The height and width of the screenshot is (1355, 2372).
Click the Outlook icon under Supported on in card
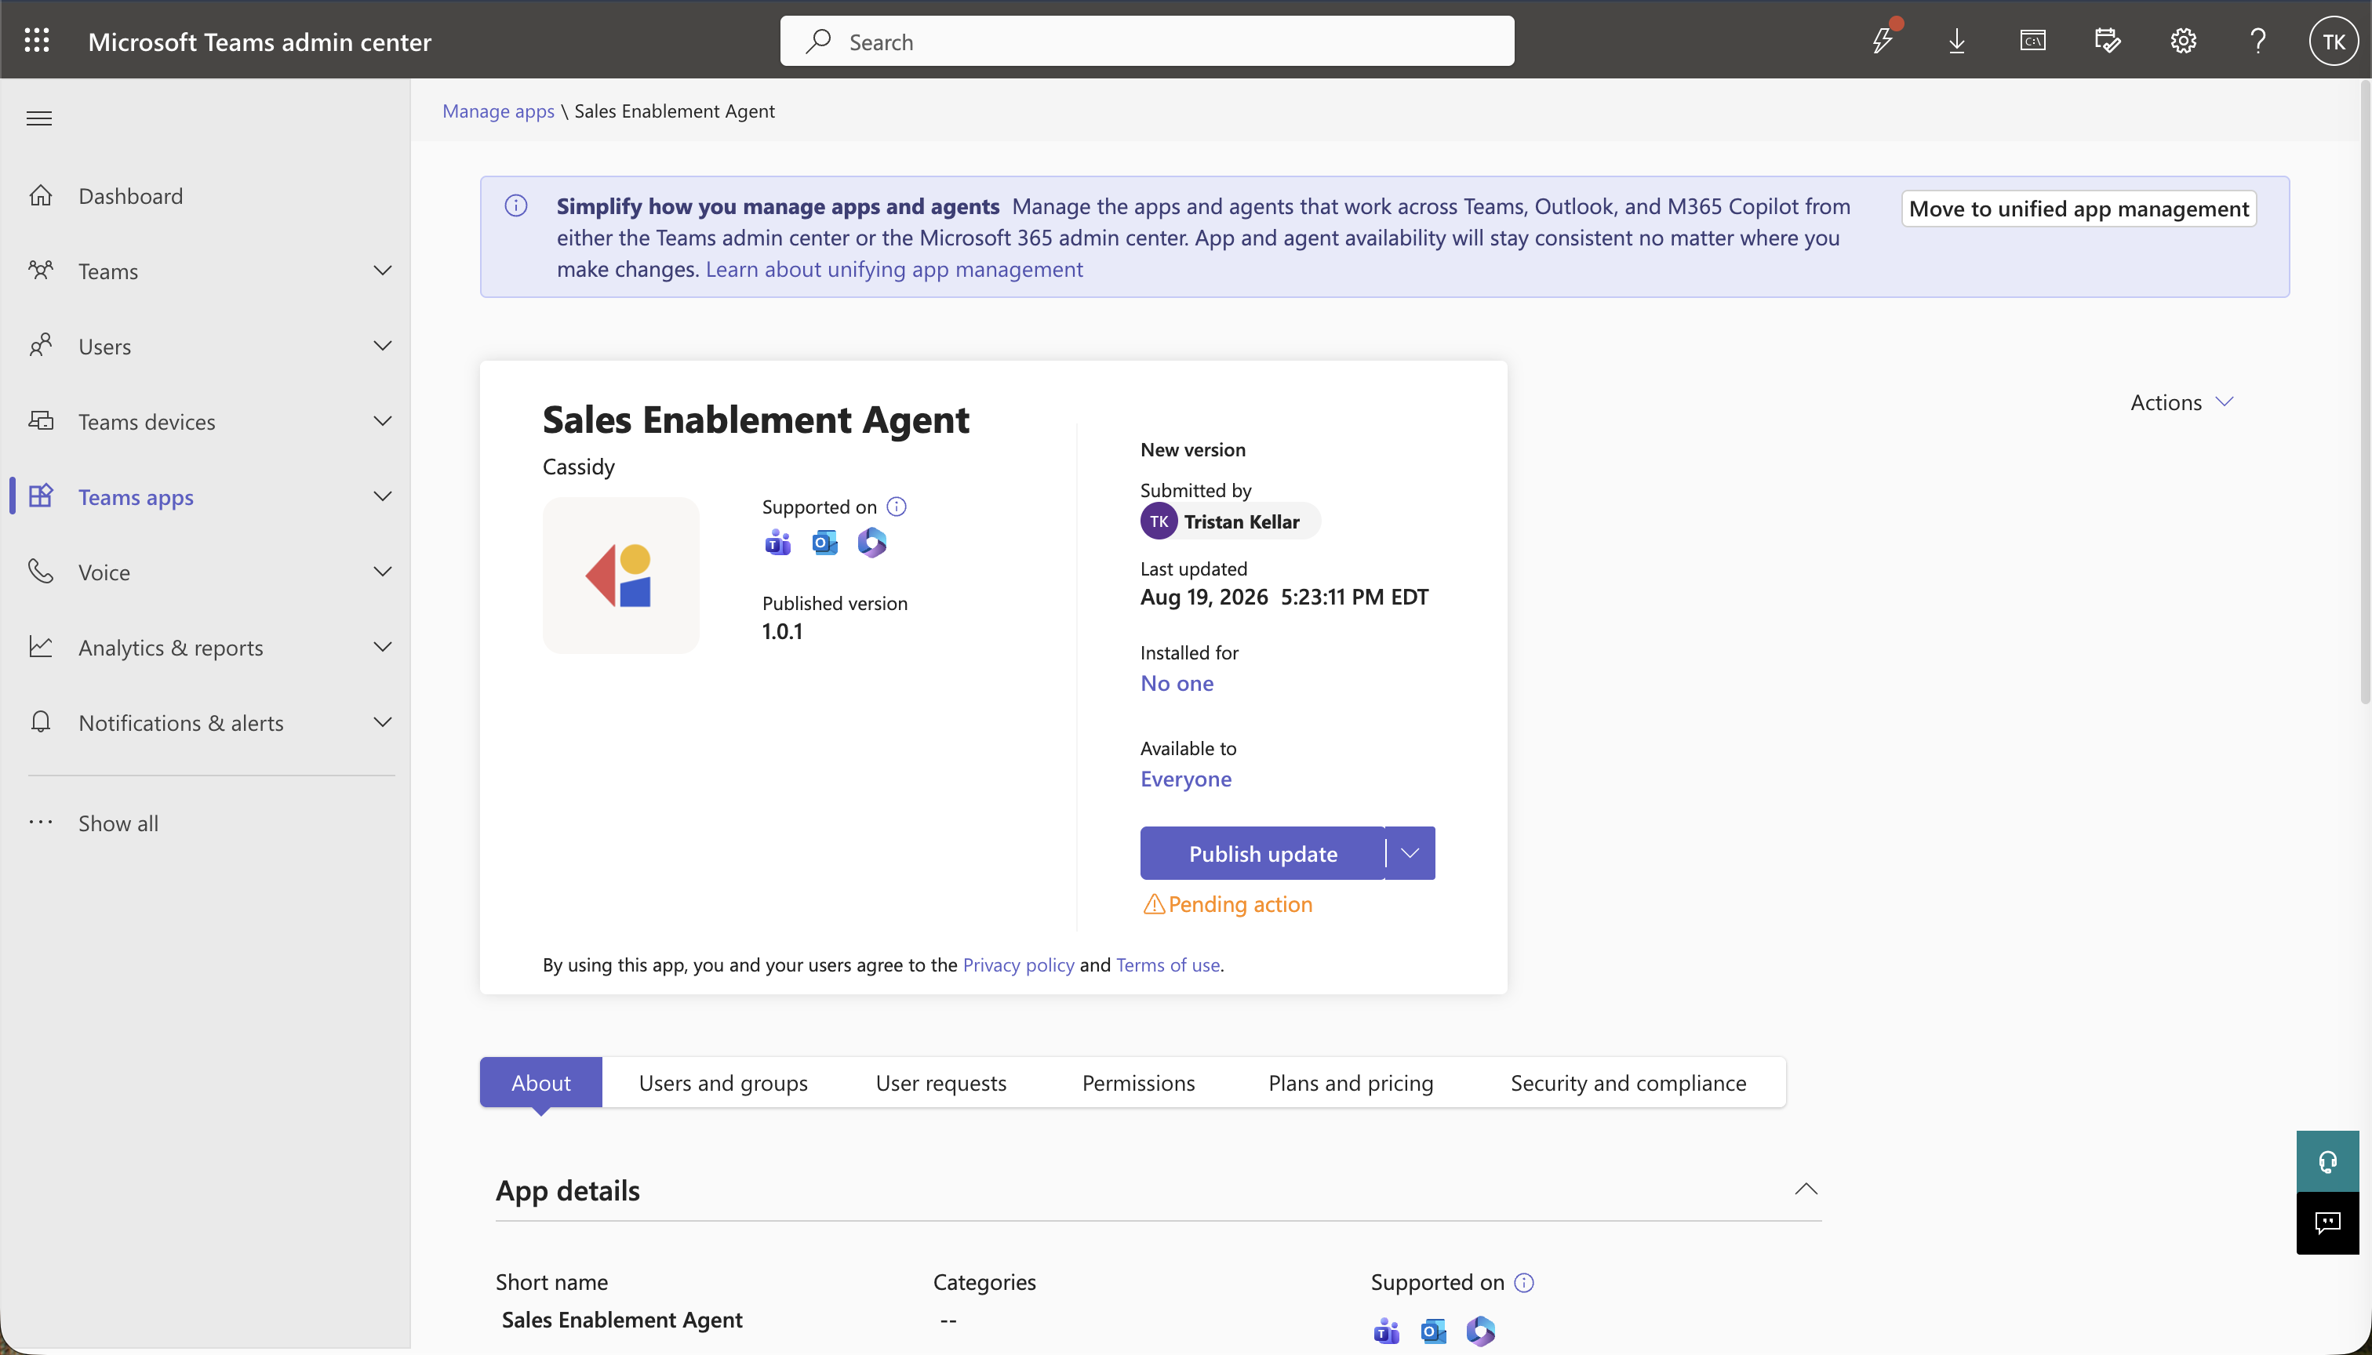825,543
